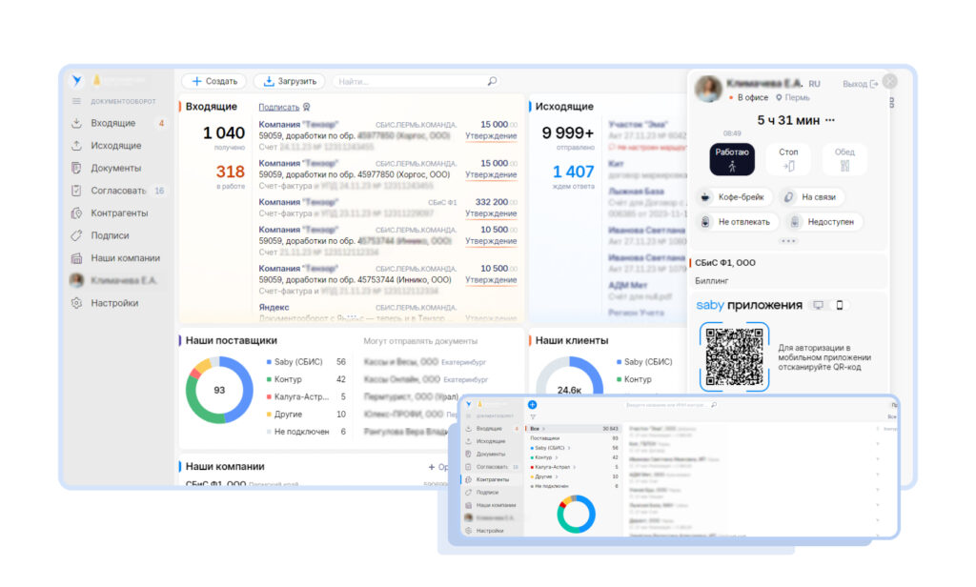Click the Подписи tag icon in the sidebar

(76, 235)
